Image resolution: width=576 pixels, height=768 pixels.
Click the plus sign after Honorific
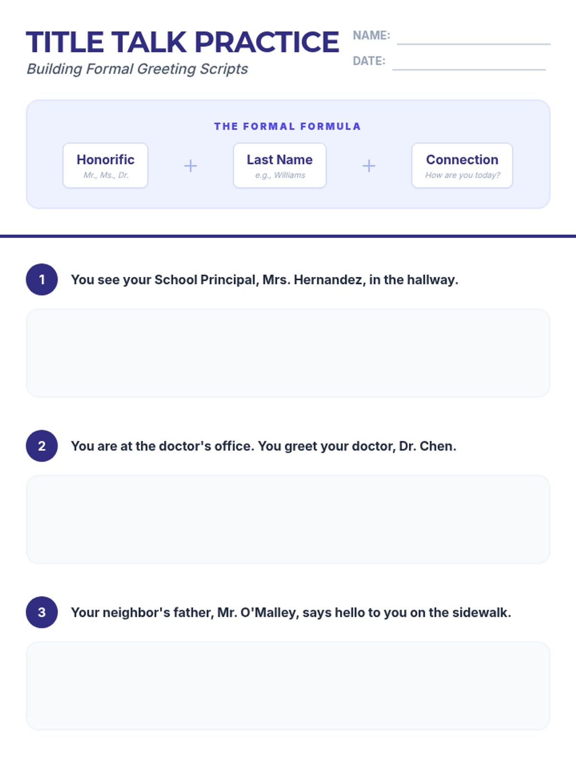(191, 166)
